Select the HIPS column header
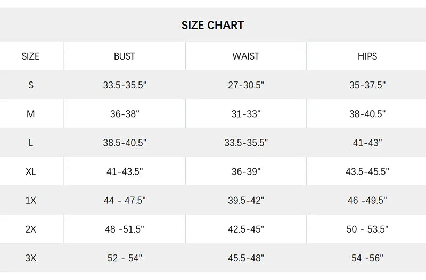426x280 pixels. click(x=367, y=56)
